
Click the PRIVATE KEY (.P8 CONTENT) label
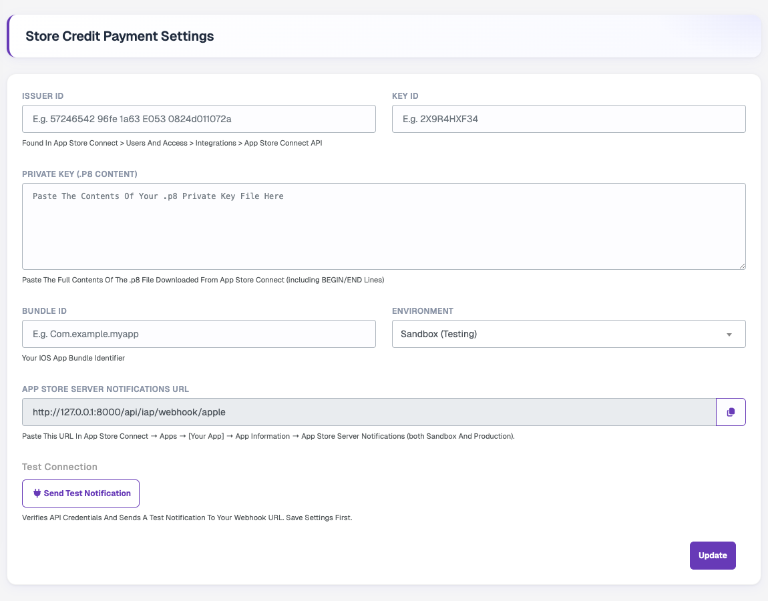(79, 174)
